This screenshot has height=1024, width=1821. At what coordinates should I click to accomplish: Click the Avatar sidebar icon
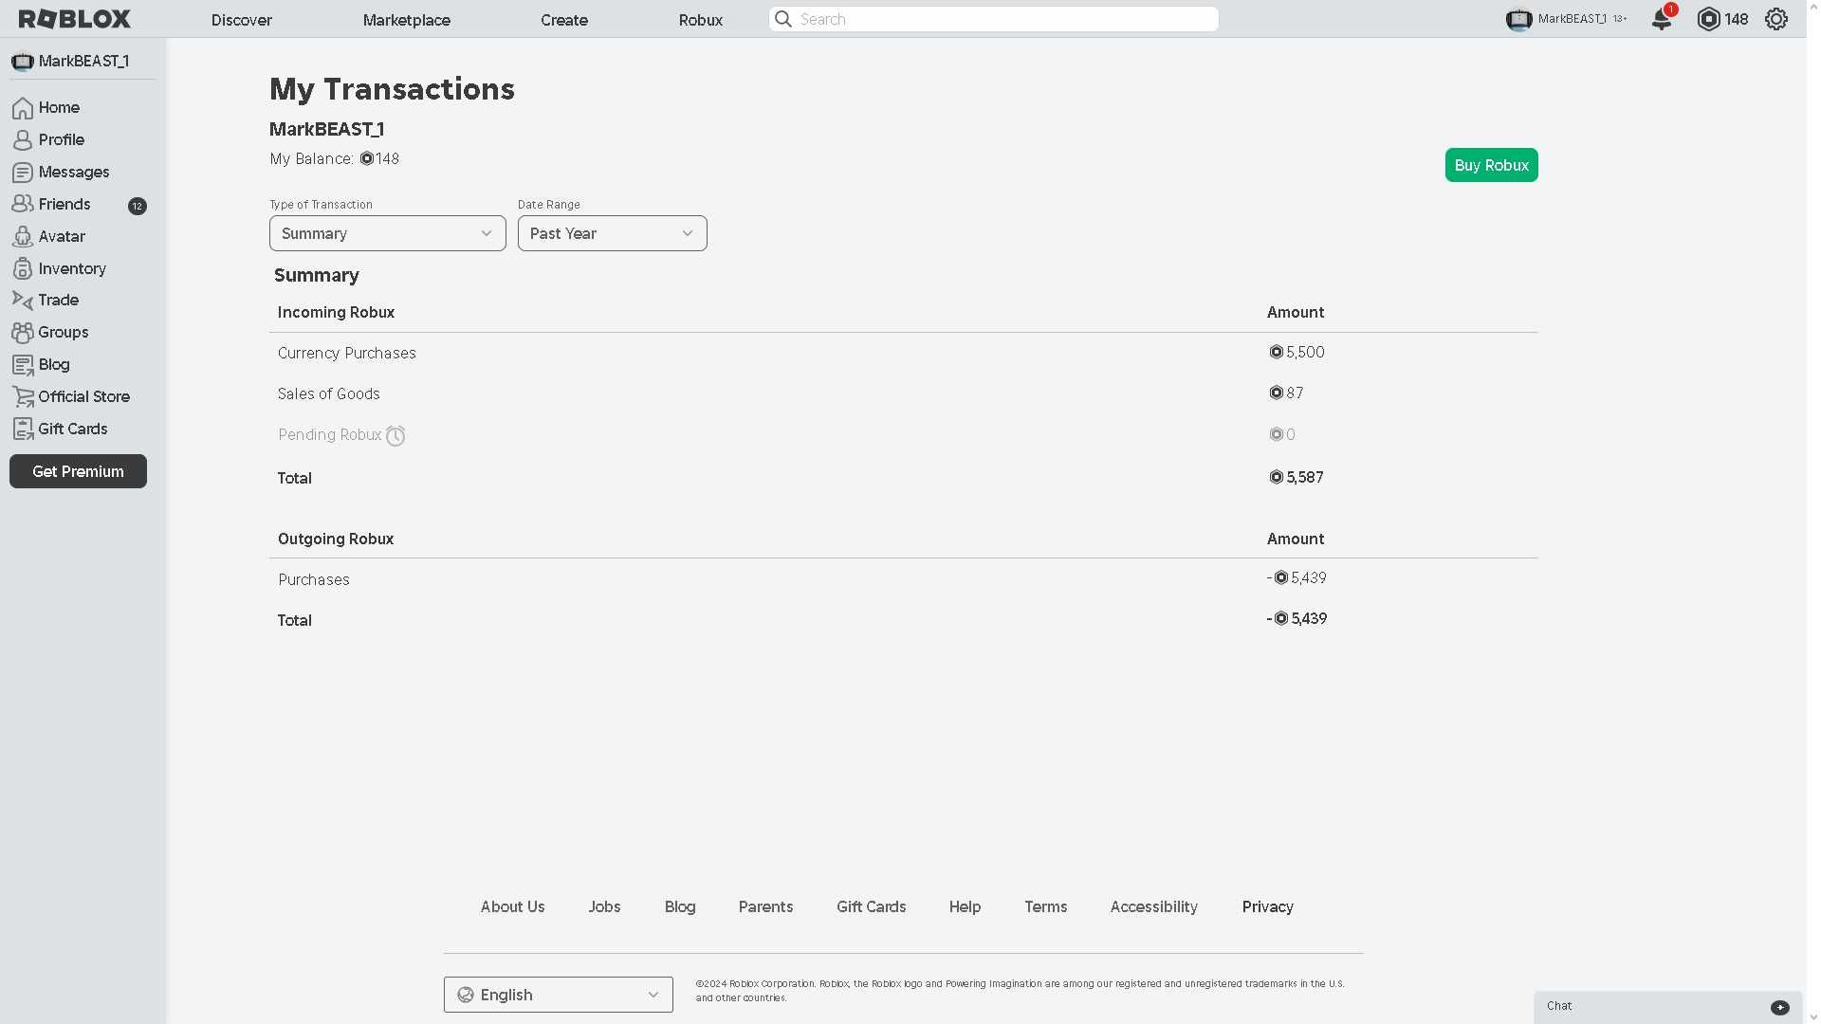(x=23, y=236)
